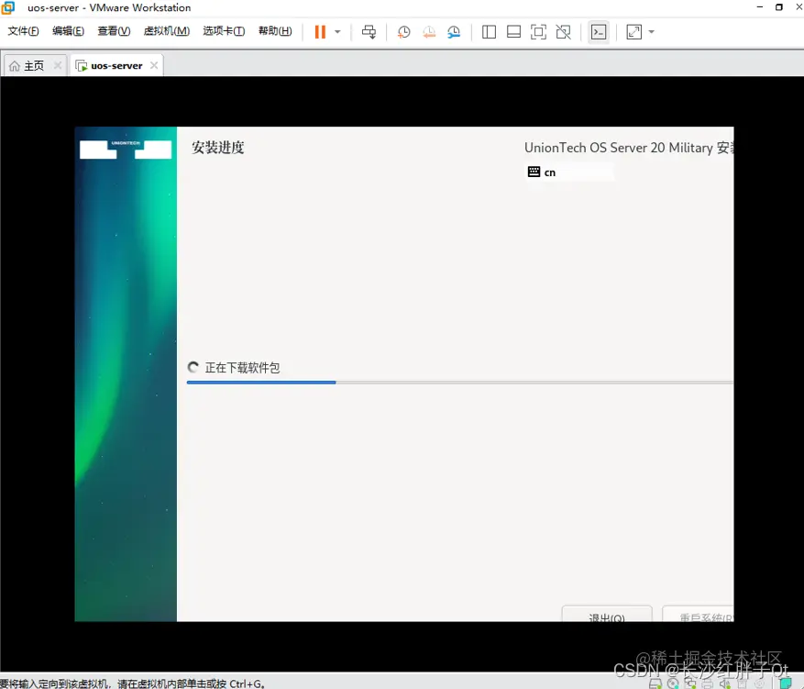804x689 pixels.
Task: Open the pause button dropdown arrow
Action: 336,31
